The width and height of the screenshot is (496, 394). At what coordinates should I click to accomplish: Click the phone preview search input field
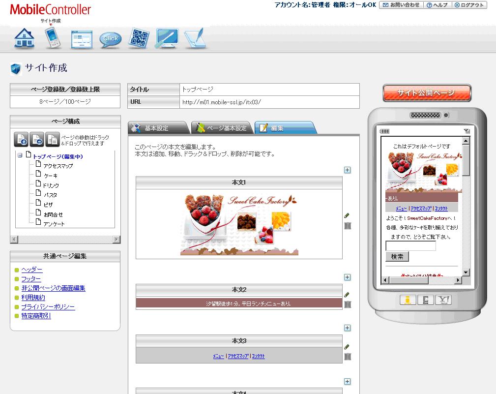[x=410, y=246]
